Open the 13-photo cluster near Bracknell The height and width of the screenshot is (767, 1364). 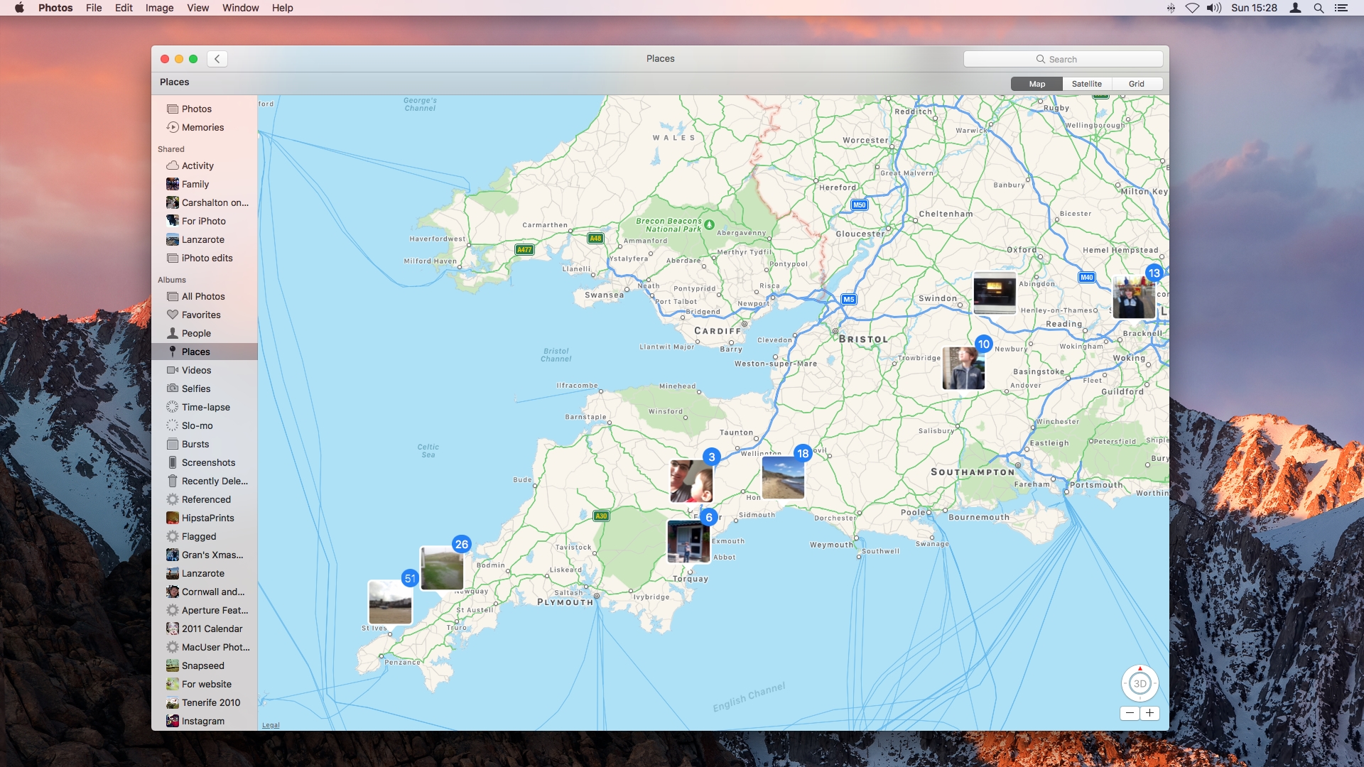[1134, 297]
